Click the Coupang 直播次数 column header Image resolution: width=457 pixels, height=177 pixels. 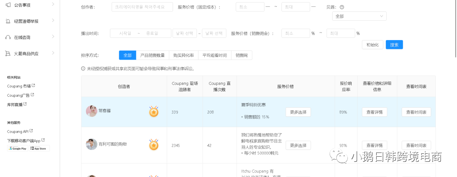click(x=220, y=87)
